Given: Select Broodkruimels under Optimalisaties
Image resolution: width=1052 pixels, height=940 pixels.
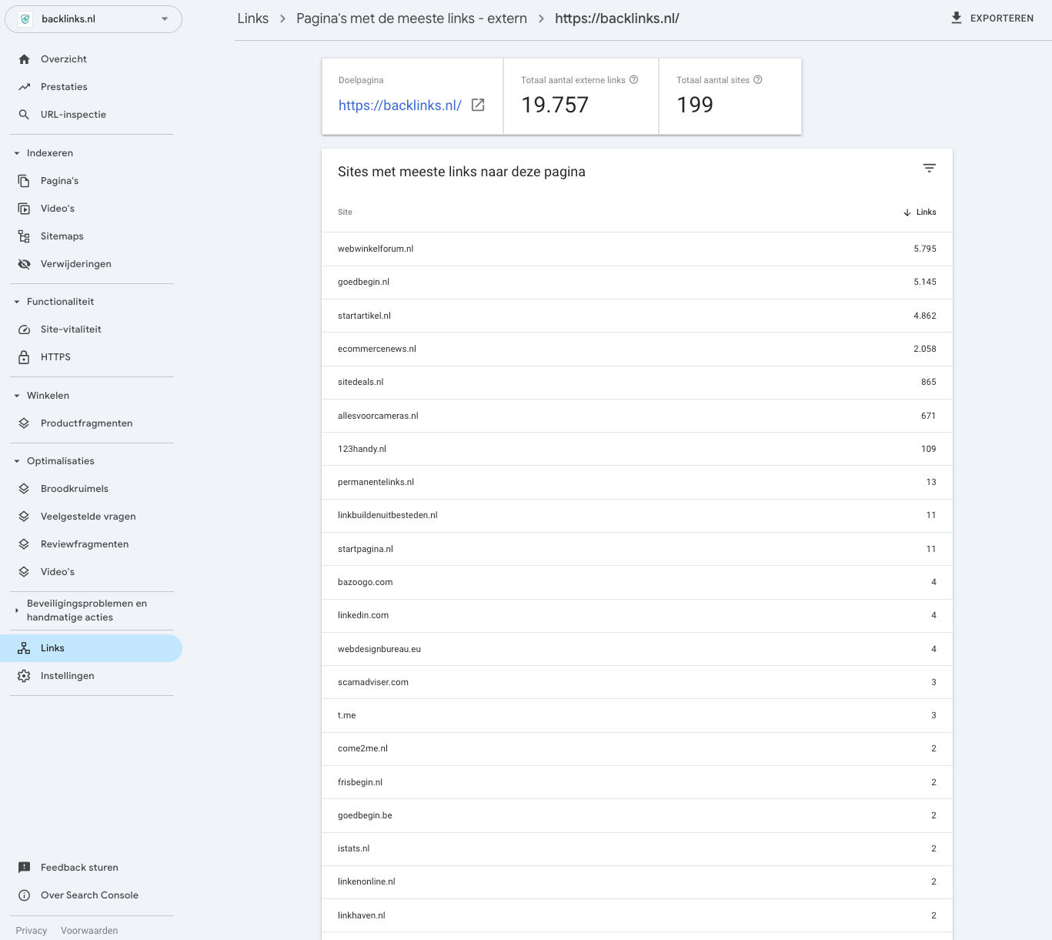Looking at the screenshot, I should (x=74, y=488).
